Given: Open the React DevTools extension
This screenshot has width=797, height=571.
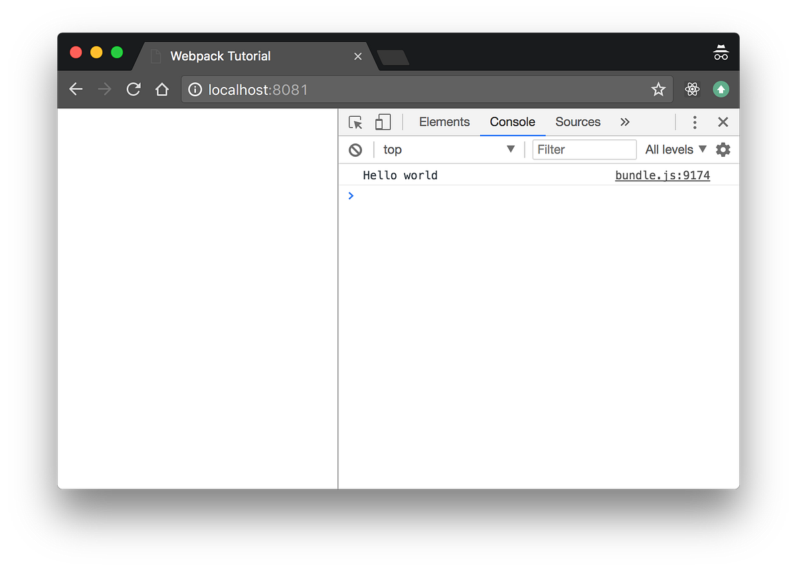Looking at the screenshot, I should click(x=693, y=90).
